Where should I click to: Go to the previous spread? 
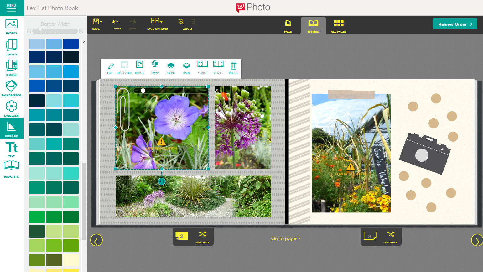(96, 240)
